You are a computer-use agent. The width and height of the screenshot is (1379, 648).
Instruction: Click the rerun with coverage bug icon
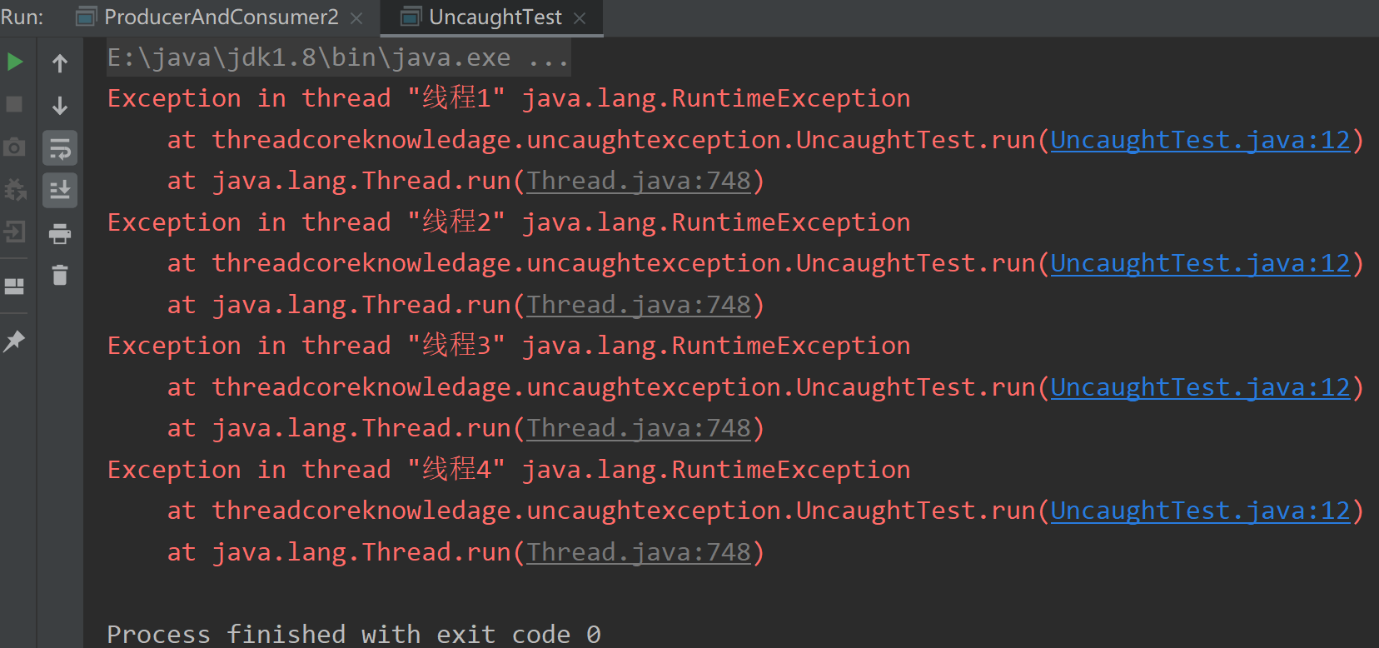[x=15, y=190]
